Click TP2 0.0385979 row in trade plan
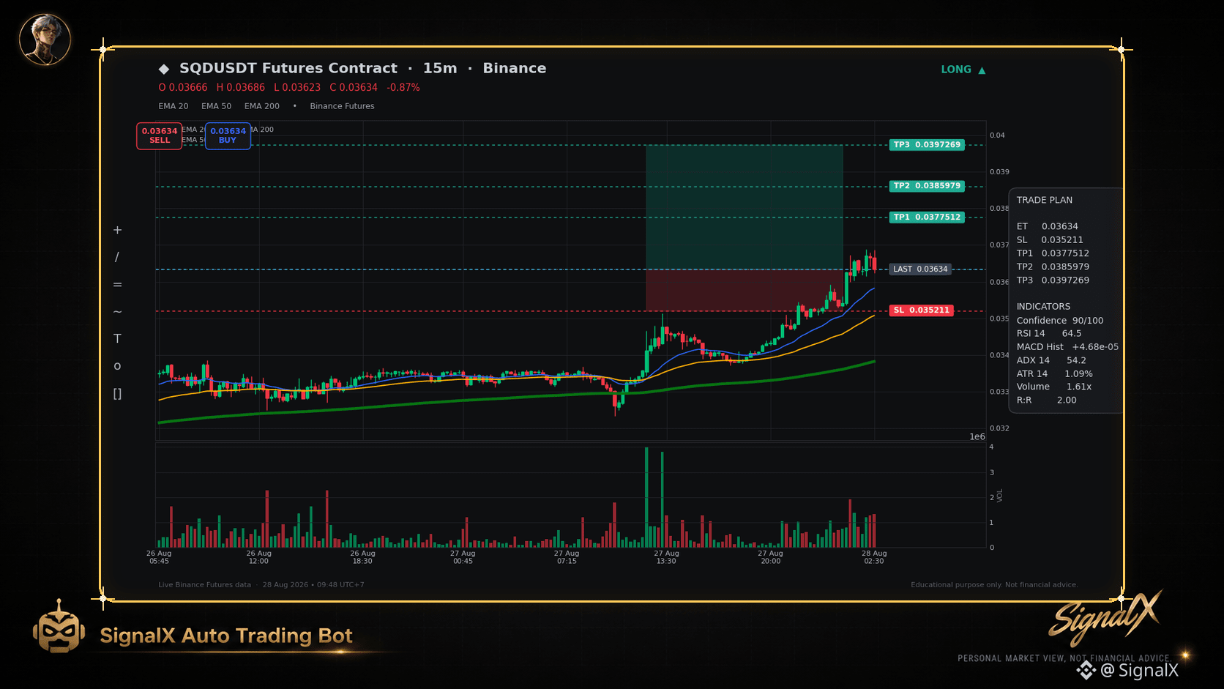This screenshot has width=1224, height=689. 1053,267
